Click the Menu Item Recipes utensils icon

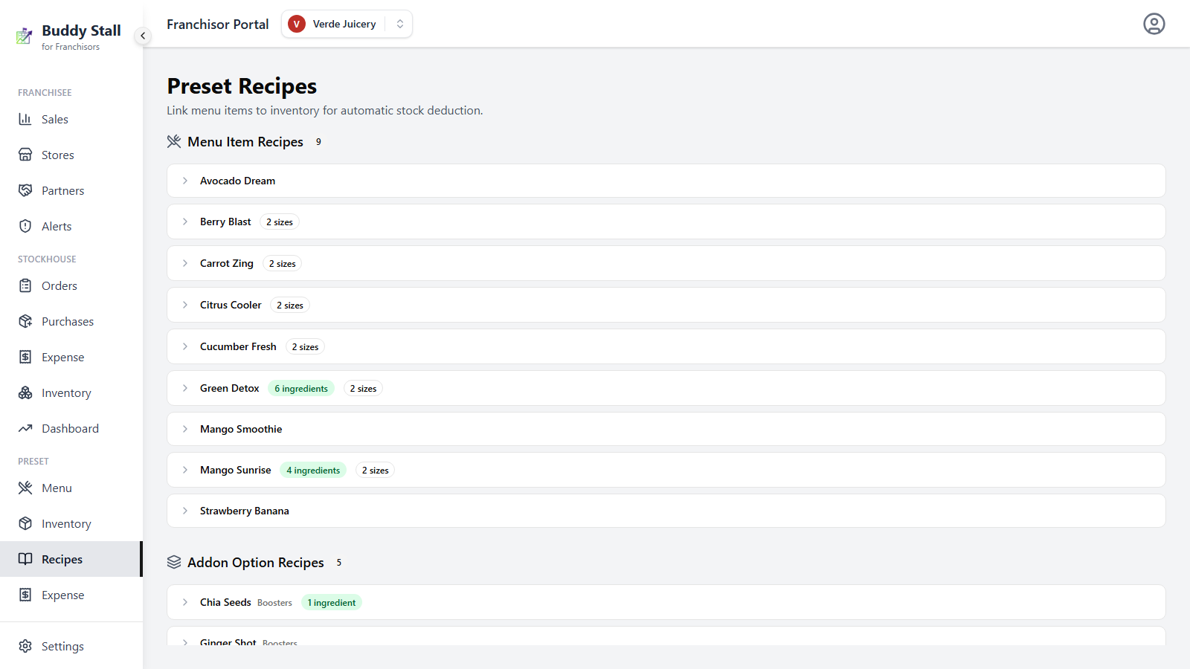click(174, 141)
